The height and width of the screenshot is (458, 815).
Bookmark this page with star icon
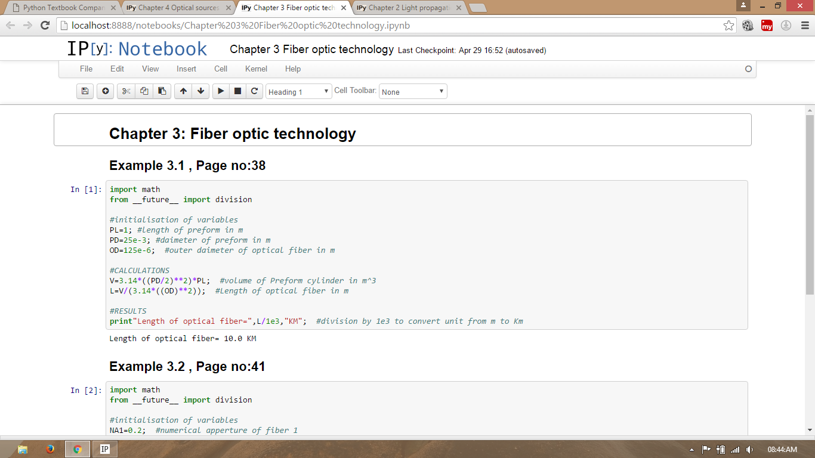(728, 26)
